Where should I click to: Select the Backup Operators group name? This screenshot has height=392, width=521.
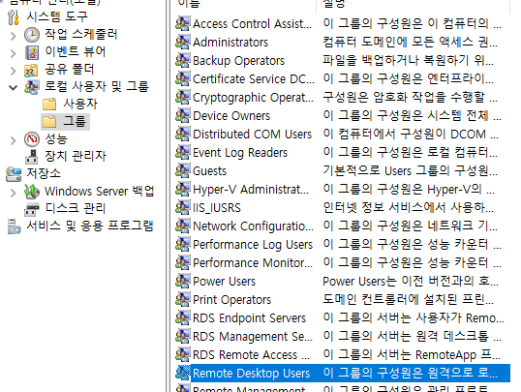pyautogui.click(x=238, y=60)
